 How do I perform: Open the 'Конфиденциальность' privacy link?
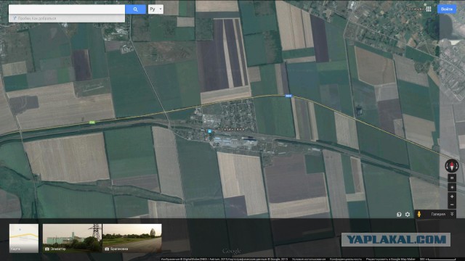pyautogui.click(x=346, y=259)
